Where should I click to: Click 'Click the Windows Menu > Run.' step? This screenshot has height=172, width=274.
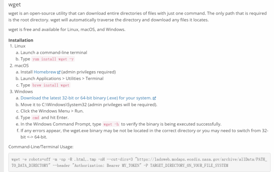(52, 111)
